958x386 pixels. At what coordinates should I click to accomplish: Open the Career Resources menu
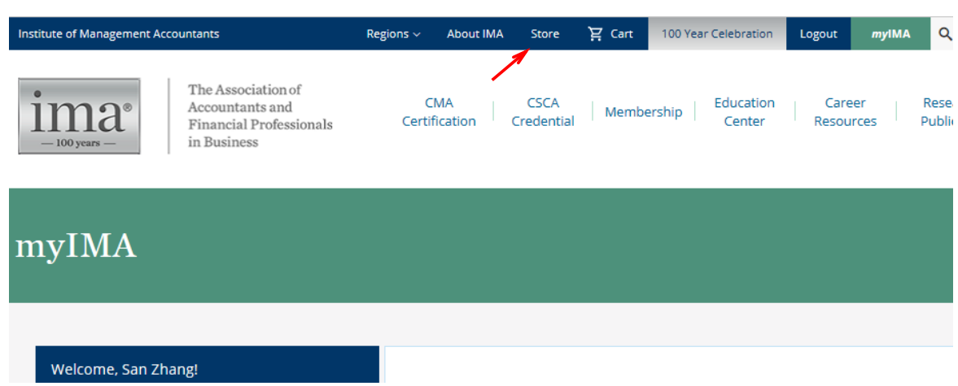845,111
